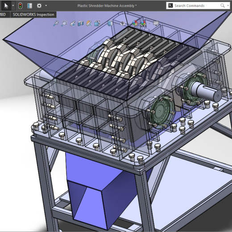Click the search magnifier button
The width and height of the screenshot is (232, 232).
pos(223,6)
